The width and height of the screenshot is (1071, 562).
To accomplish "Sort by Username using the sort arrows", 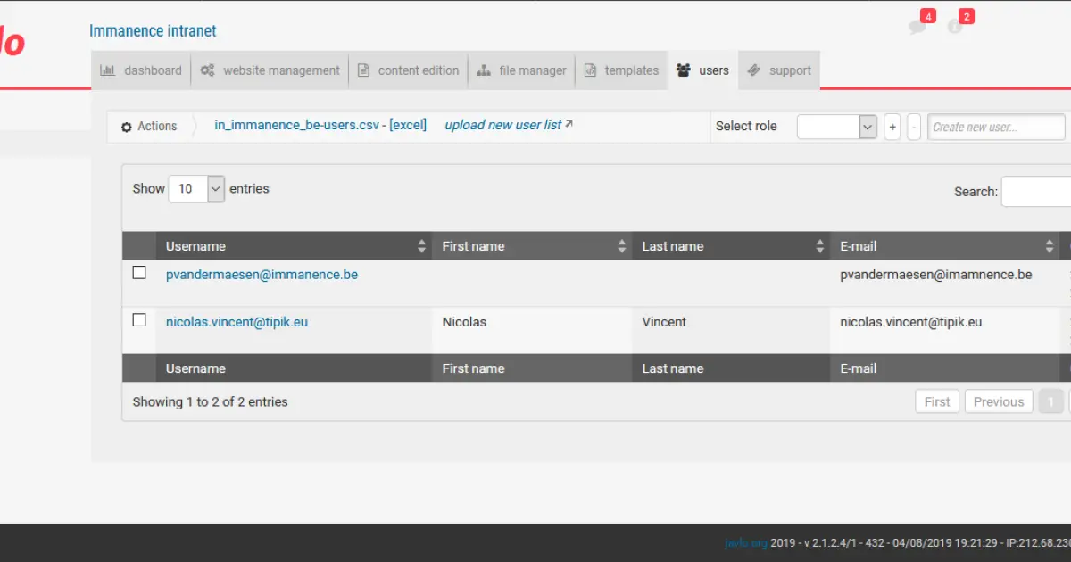I will click(x=420, y=245).
